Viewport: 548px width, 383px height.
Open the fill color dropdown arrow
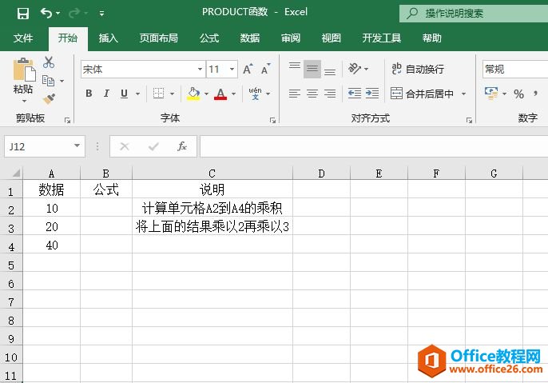[206, 94]
